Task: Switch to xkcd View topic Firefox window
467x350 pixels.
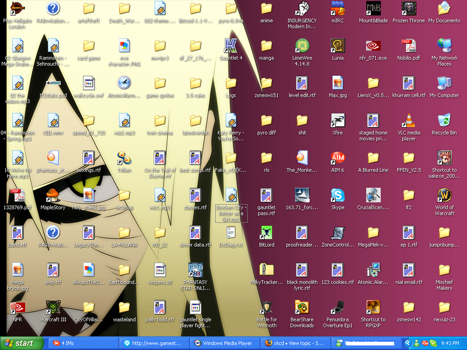Action: pos(295,344)
